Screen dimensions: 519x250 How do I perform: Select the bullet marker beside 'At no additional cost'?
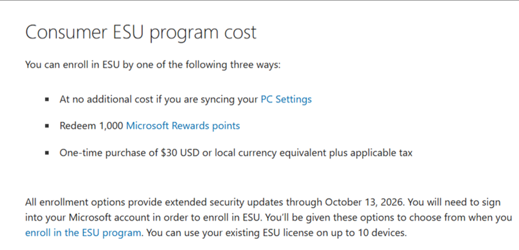pos(48,99)
